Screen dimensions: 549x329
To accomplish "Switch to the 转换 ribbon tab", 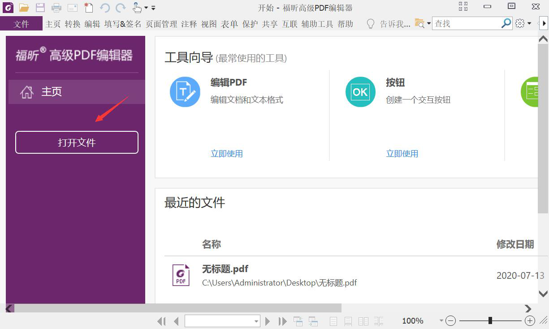I will [x=72, y=24].
